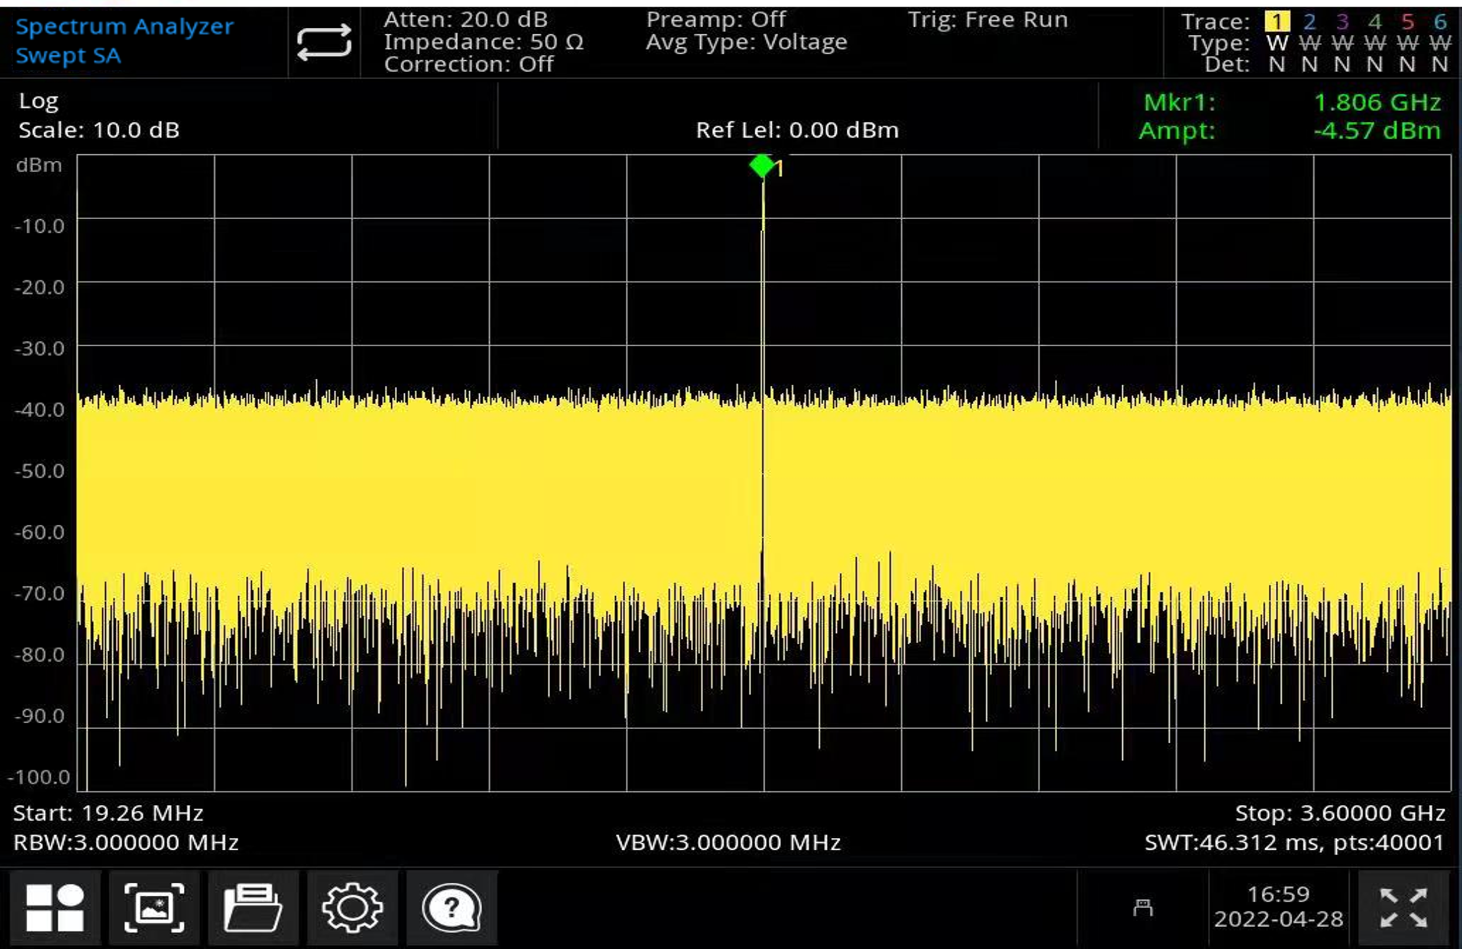Click the network status icon near clock
The image size is (1462, 949).
[1142, 907]
